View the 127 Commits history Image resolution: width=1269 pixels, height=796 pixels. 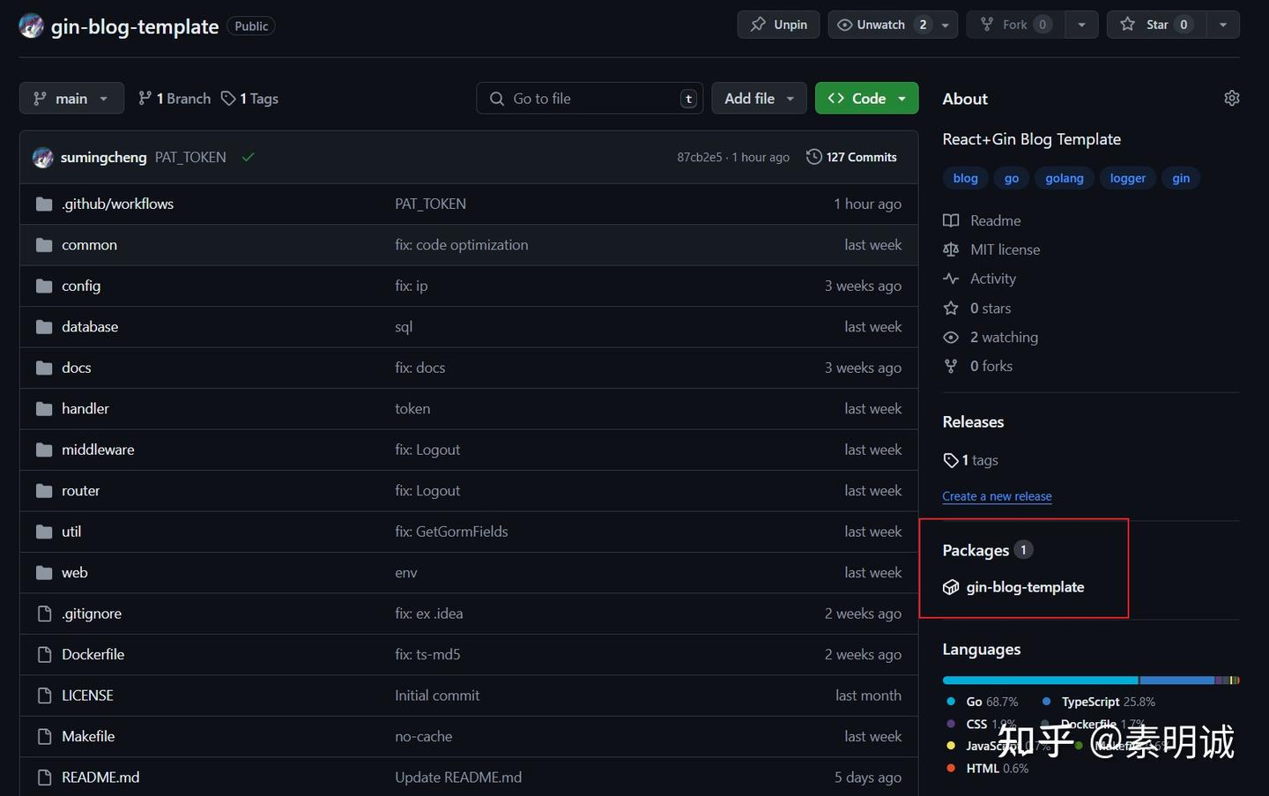point(851,157)
